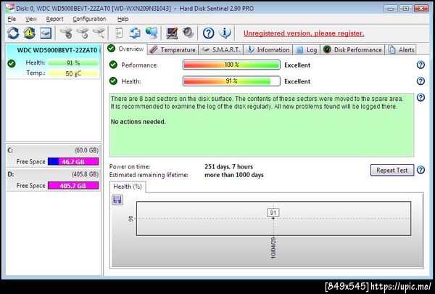
Task: Open the Help menu
Action: click(123, 19)
